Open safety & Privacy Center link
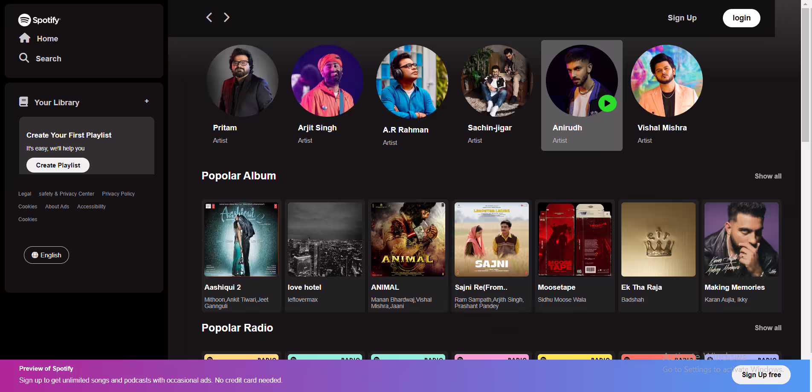Screen dimensions: 812x392 click(x=67, y=194)
